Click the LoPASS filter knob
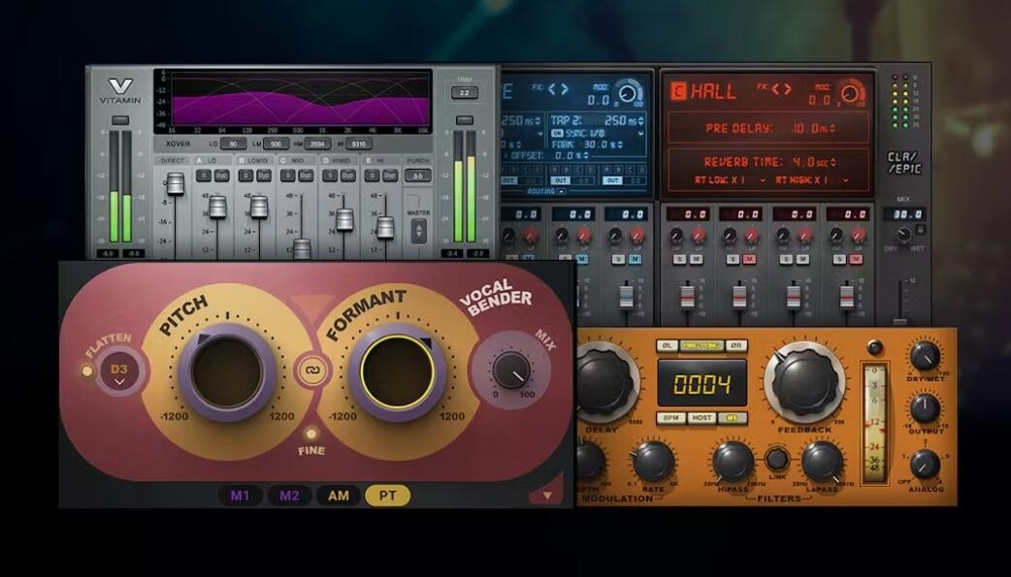Viewport: 1011px width, 577px height. 822,462
